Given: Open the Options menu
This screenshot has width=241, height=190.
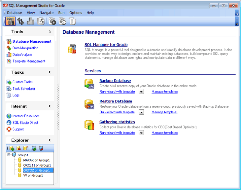Looking at the screenshot, I should [76, 13].
